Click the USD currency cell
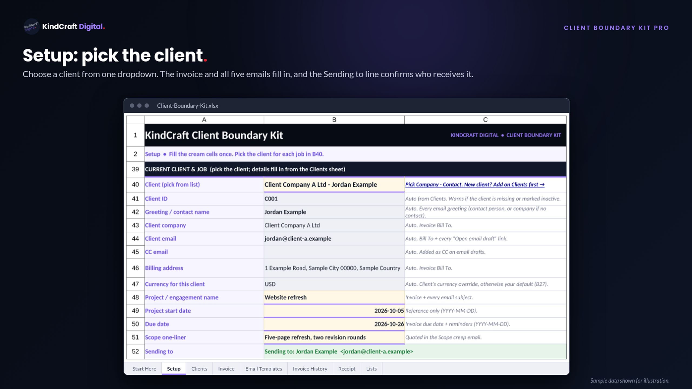This screenshot has height=389, width=692. (x=334, y=284)
